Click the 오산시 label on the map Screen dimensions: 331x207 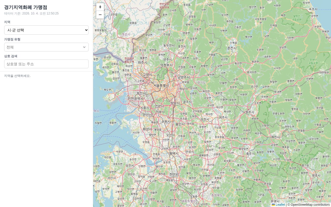tap(170, 135)
